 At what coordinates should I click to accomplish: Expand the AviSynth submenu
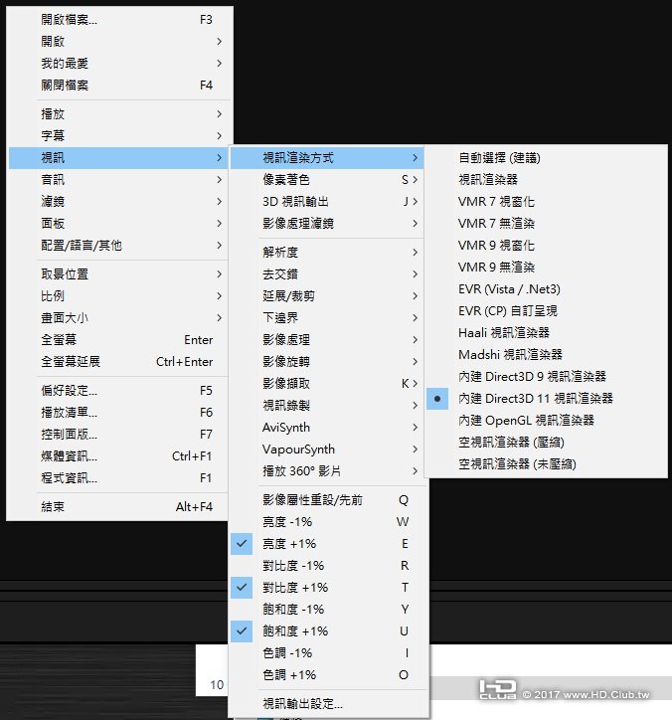point(329,428)
